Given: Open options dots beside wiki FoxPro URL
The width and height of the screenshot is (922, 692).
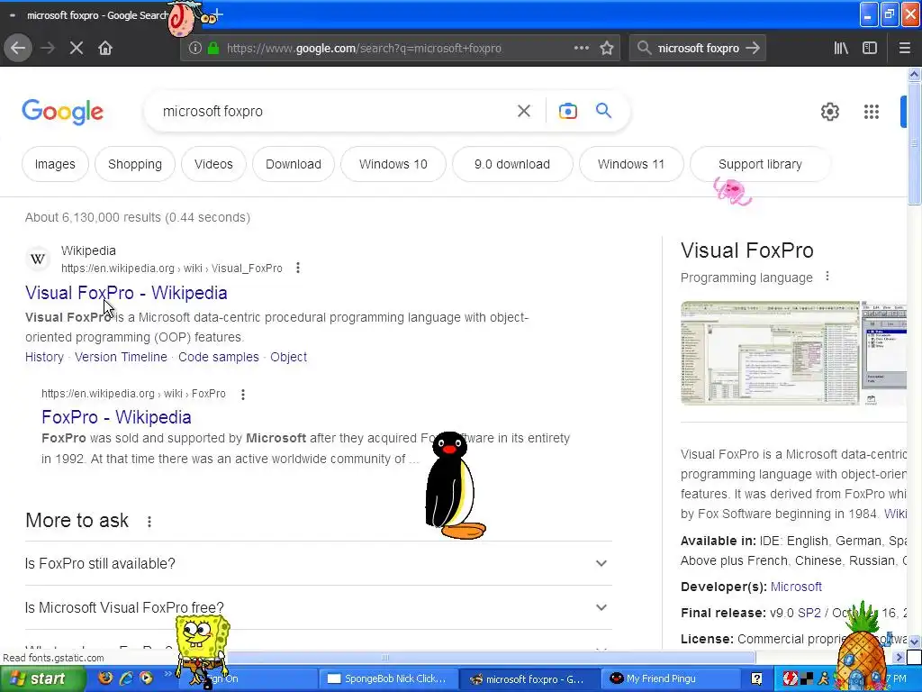Looking at the screenshot, I should [243, 395].
